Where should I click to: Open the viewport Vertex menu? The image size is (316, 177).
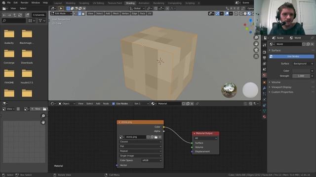pyautogui.click(x=125, y=13)
